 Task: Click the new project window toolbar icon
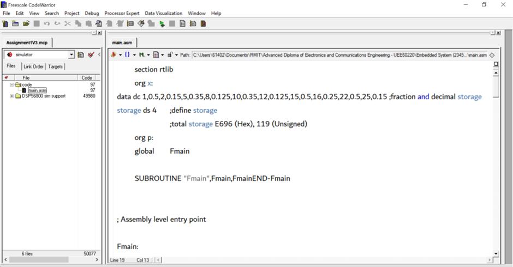coord(15,23)
